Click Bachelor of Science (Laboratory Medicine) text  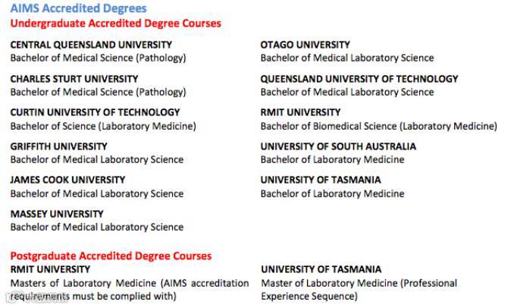(x=103, y=126)
